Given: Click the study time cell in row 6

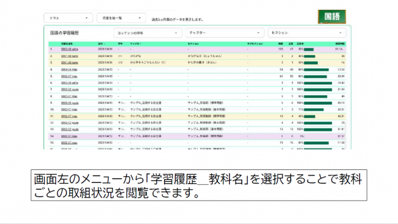Looking at the screenshot, I should [x=341, y=83].
